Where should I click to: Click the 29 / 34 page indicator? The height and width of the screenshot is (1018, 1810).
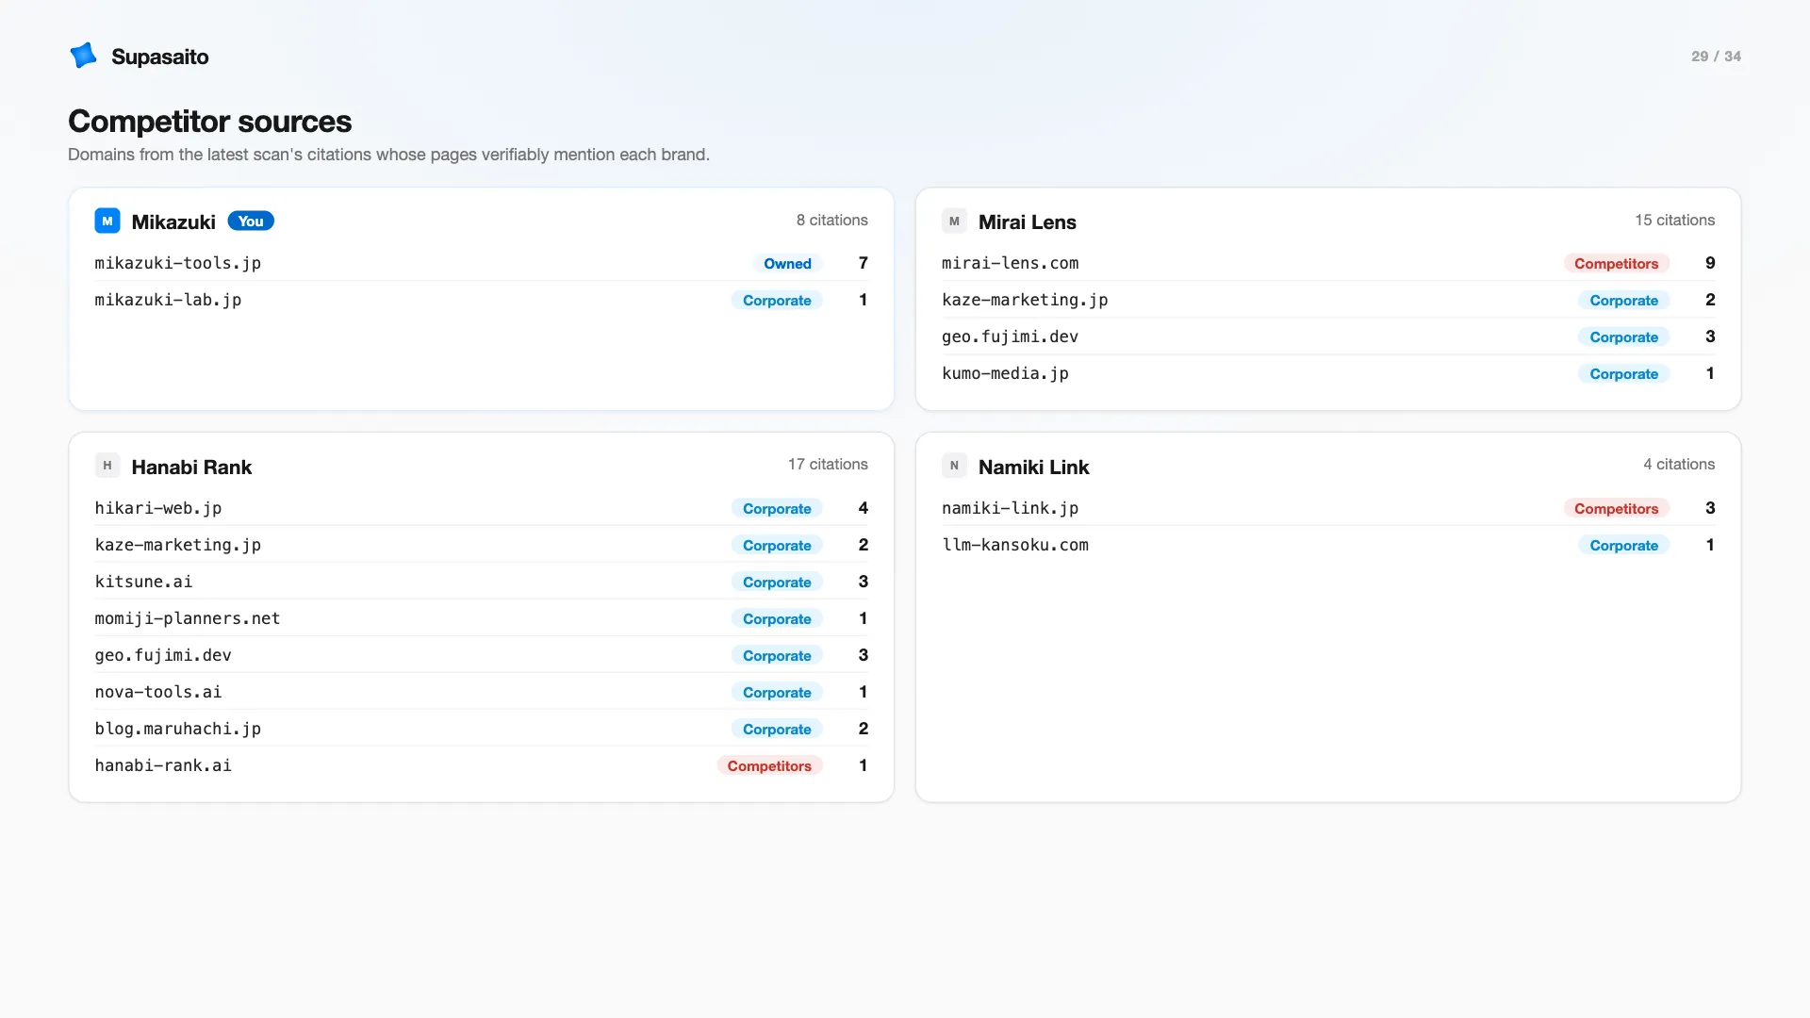pyautogui.click(x=1716, y=57)
